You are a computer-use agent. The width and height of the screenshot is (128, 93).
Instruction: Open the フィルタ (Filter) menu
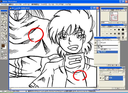point(44,5)
